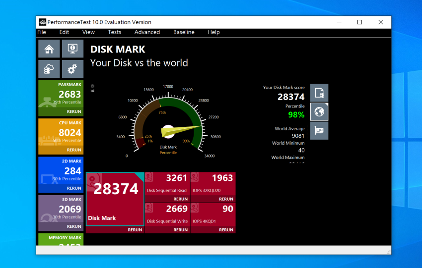422x268 pixels.
Task: Rerun the 2D Mark test
Action: [74, 188]
